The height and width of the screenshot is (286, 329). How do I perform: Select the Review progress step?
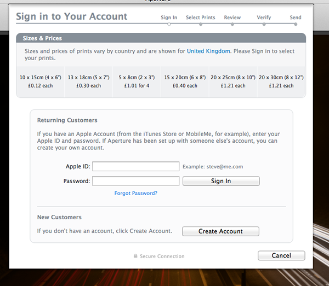(x=232, y=17)
